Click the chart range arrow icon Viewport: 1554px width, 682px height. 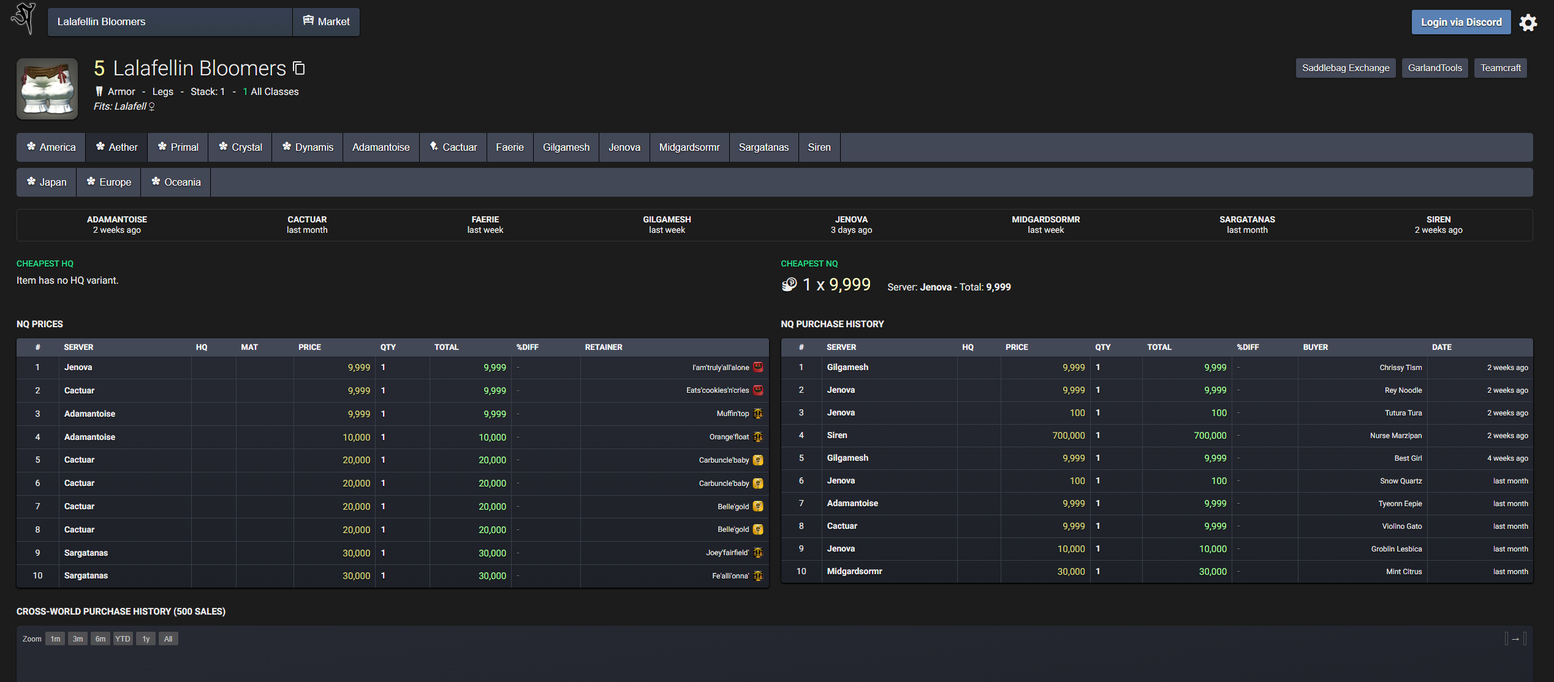(1515, 639)
